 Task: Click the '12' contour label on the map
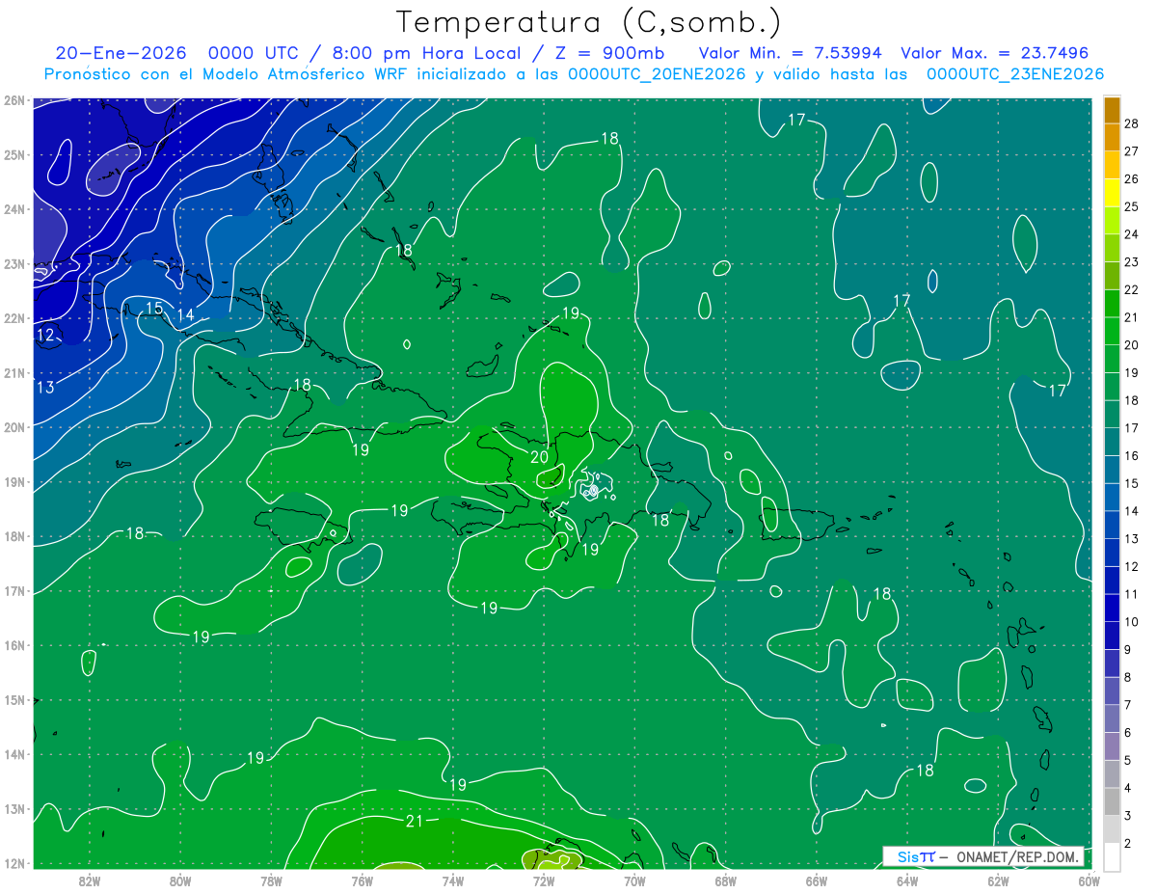coord(45,336)
